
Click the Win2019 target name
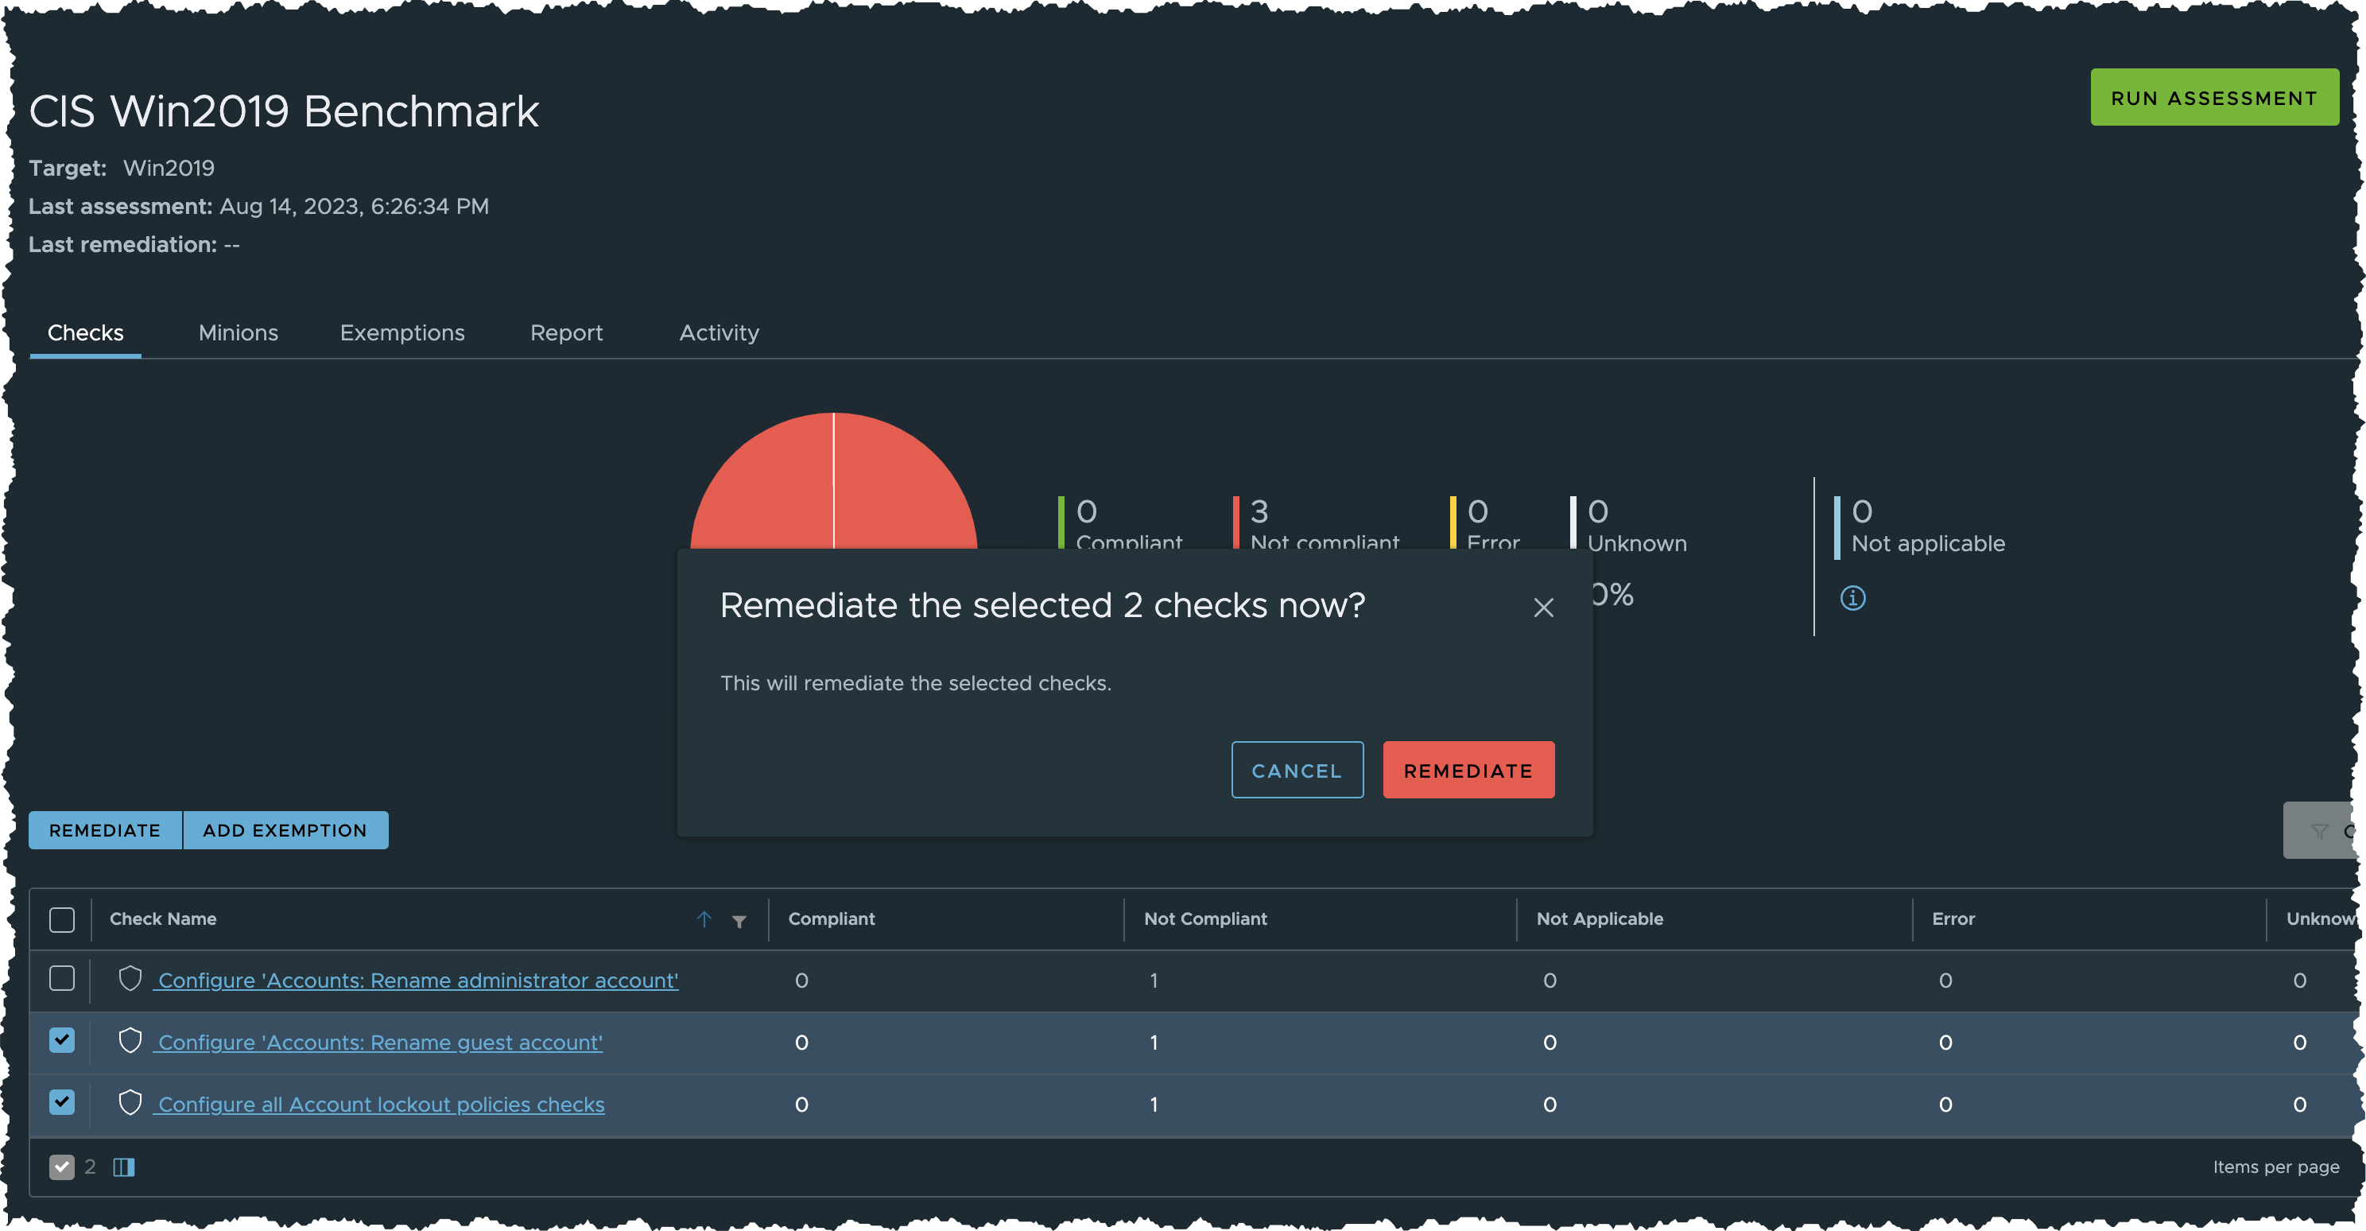pos(168,168)
